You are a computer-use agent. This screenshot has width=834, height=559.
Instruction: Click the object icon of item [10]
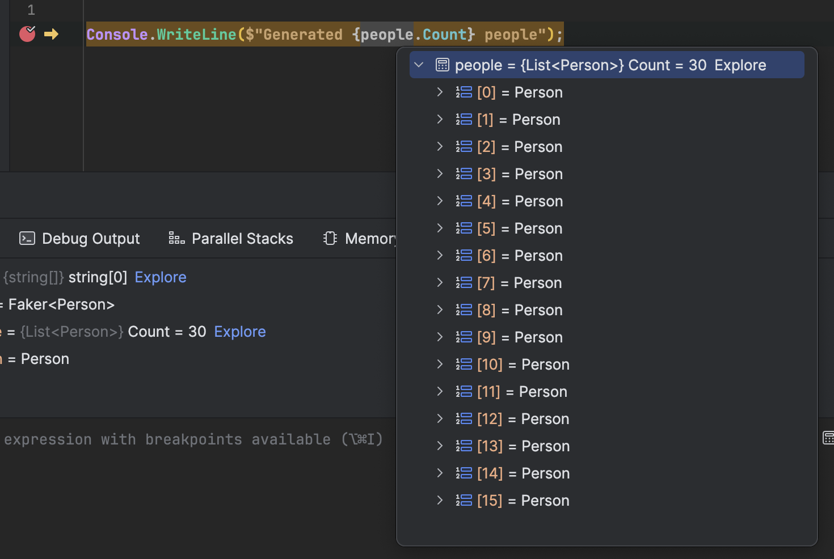coord(464,365)
